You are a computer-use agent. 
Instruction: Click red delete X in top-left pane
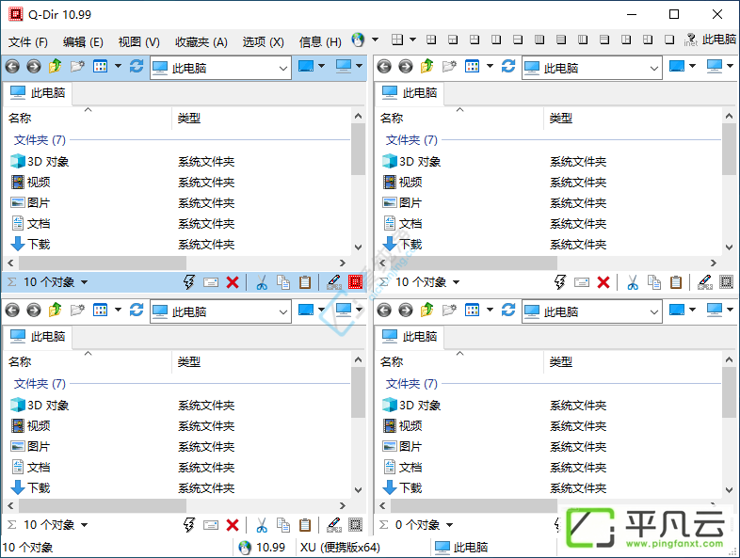pos(233,282)
